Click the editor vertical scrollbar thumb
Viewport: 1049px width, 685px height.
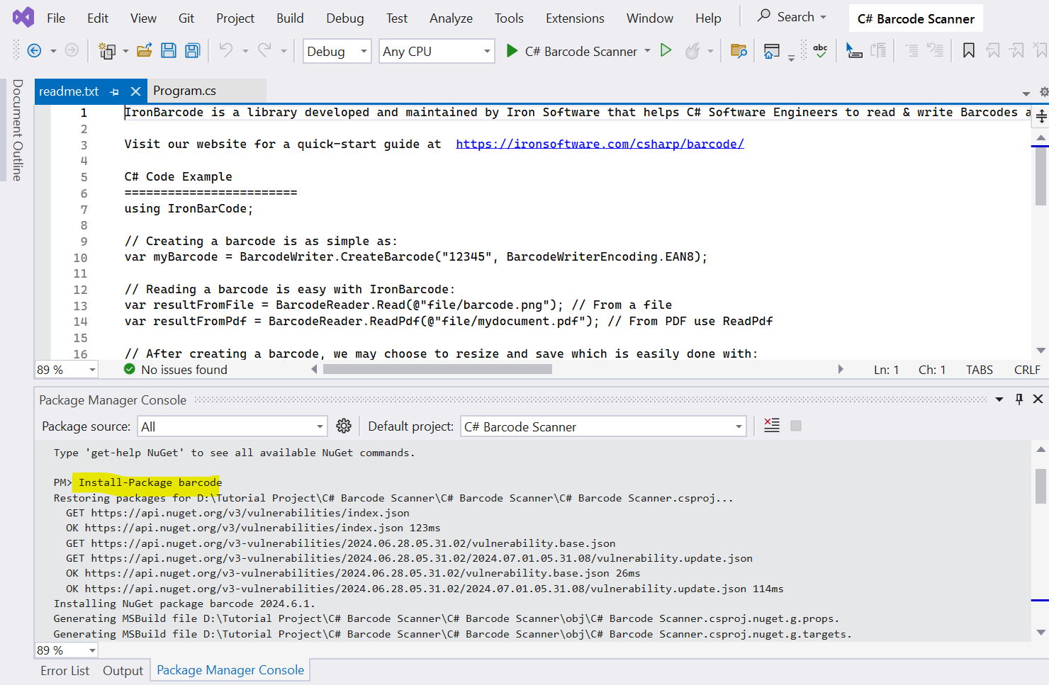point(1040,175)
